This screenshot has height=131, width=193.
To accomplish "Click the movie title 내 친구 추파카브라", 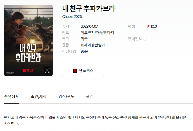I will [x=89, y=8].
